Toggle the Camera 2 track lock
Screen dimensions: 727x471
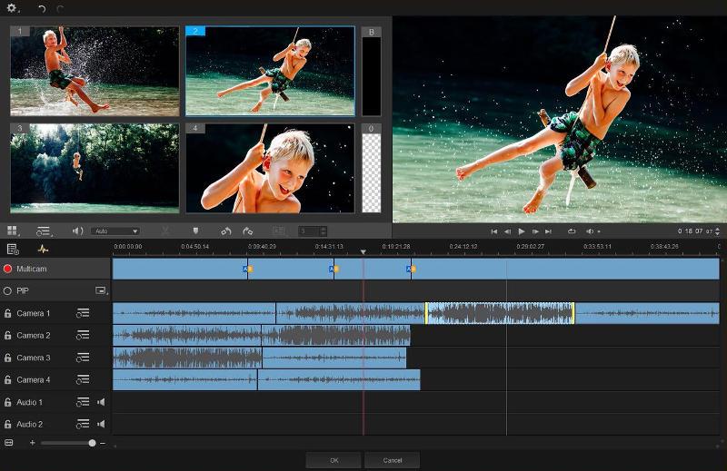[8, 335]
